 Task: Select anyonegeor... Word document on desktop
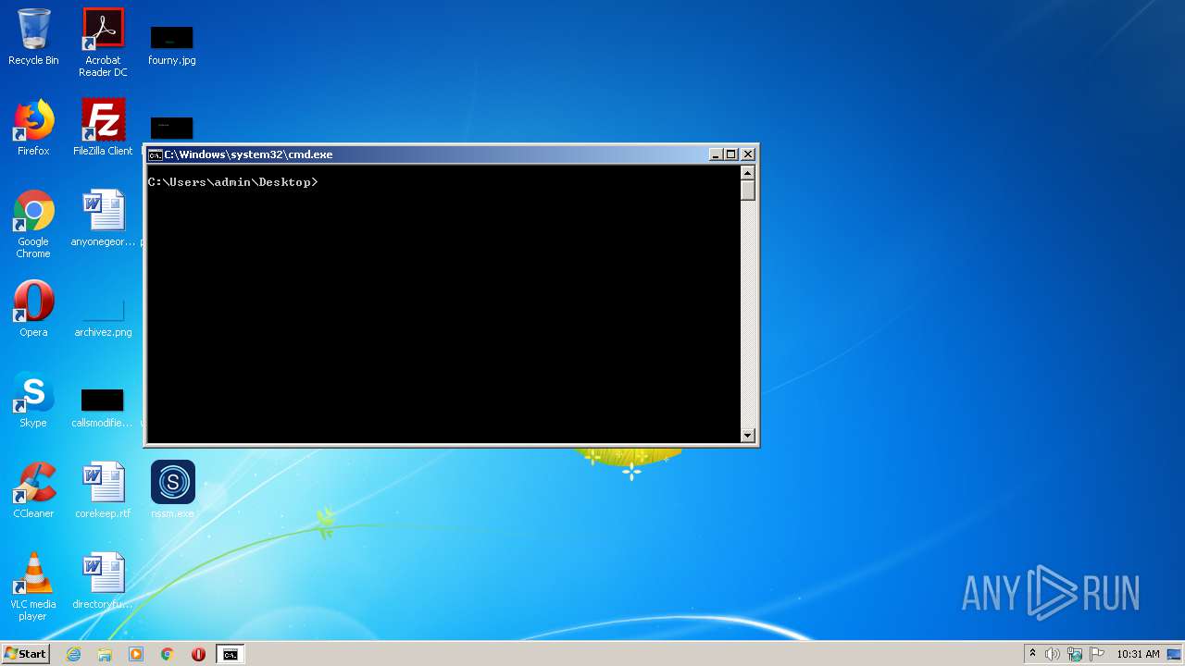pos(103,218)
